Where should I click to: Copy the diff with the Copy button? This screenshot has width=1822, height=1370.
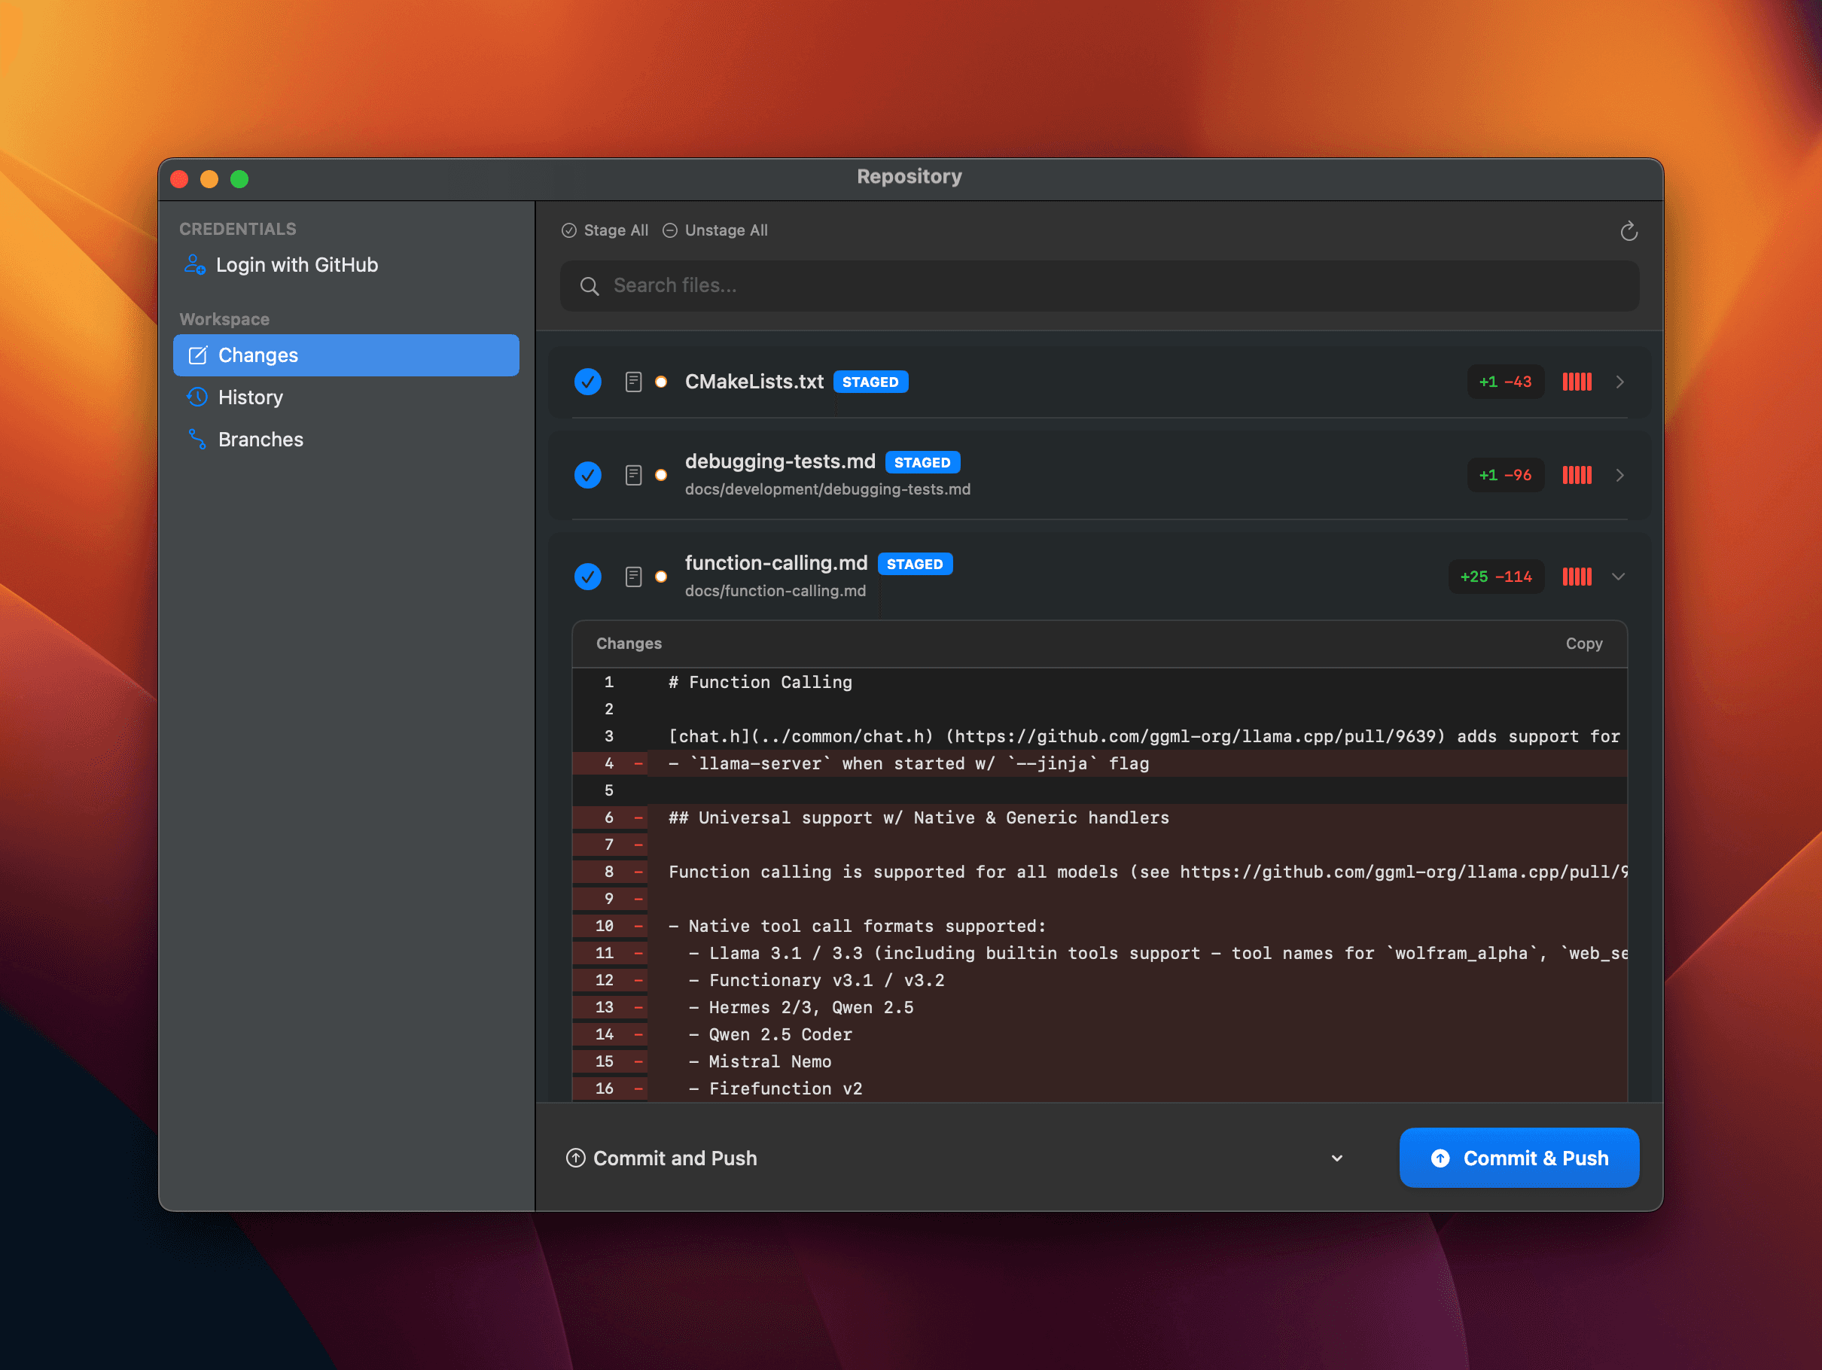(1584, 644)
